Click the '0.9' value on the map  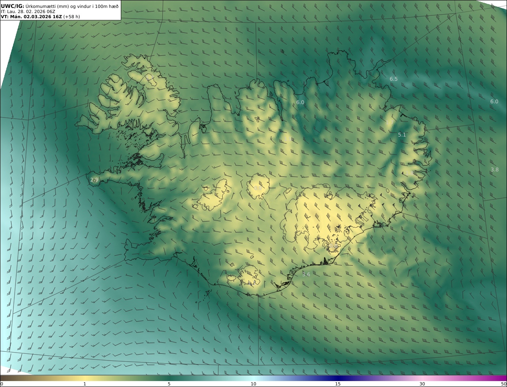[257, 188]
